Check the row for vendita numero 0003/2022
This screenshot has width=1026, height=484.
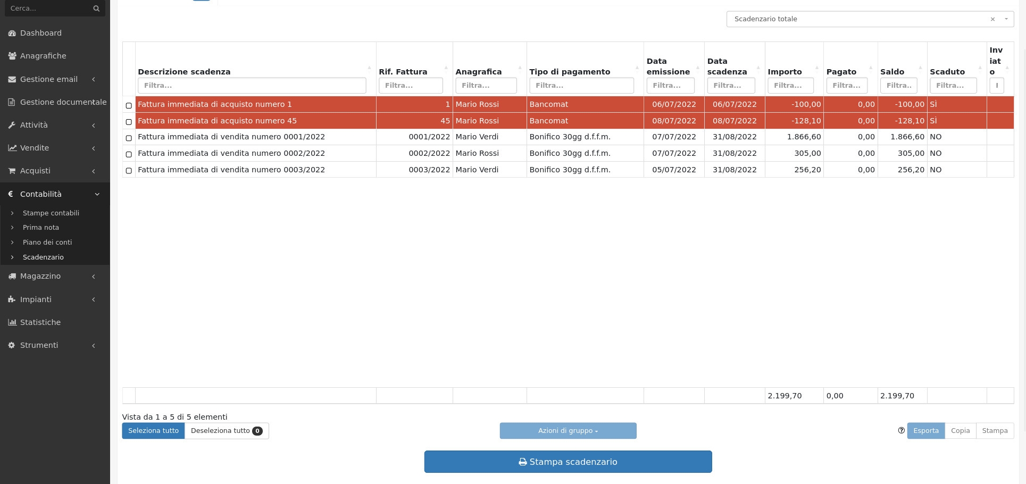(129, 171)
